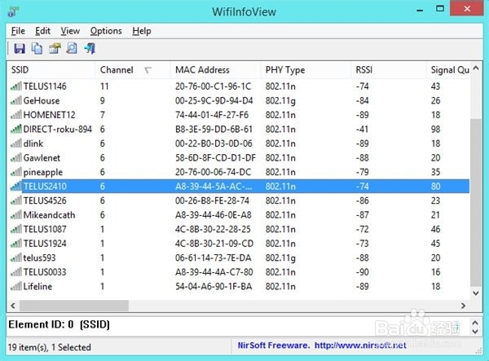Sort by the Channel column header
Viewport: 489px width, 361px height.
[133, 70]
